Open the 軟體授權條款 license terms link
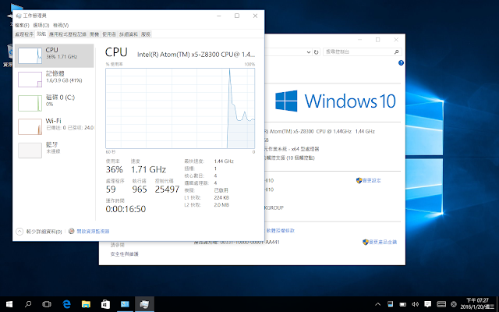The height and width of the screenshot is (312, 499). point(281,231)
